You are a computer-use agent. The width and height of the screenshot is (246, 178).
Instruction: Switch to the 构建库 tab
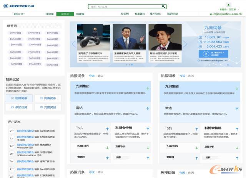[80, 14]
